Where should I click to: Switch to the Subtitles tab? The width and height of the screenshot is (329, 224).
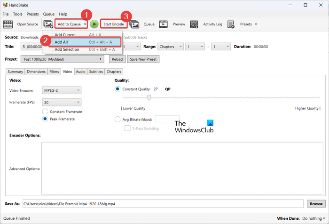click(x=96, y=72)
